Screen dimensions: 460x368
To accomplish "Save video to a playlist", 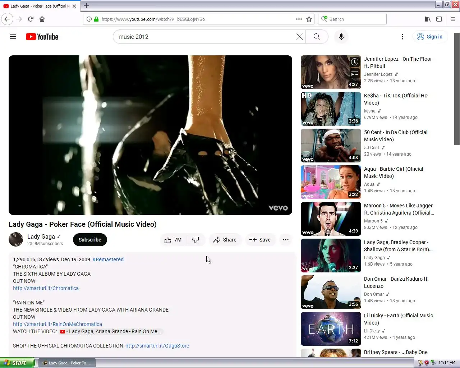I will coord(260,240).
